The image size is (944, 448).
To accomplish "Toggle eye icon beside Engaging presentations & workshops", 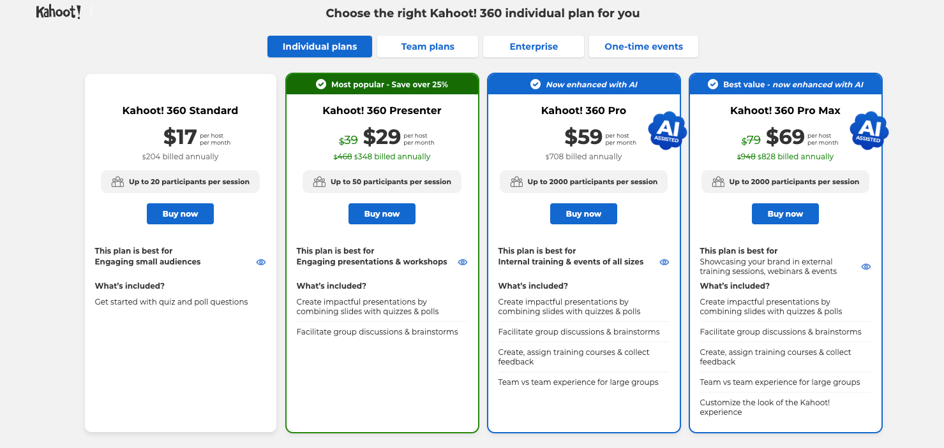I will [x=463, y=262].
